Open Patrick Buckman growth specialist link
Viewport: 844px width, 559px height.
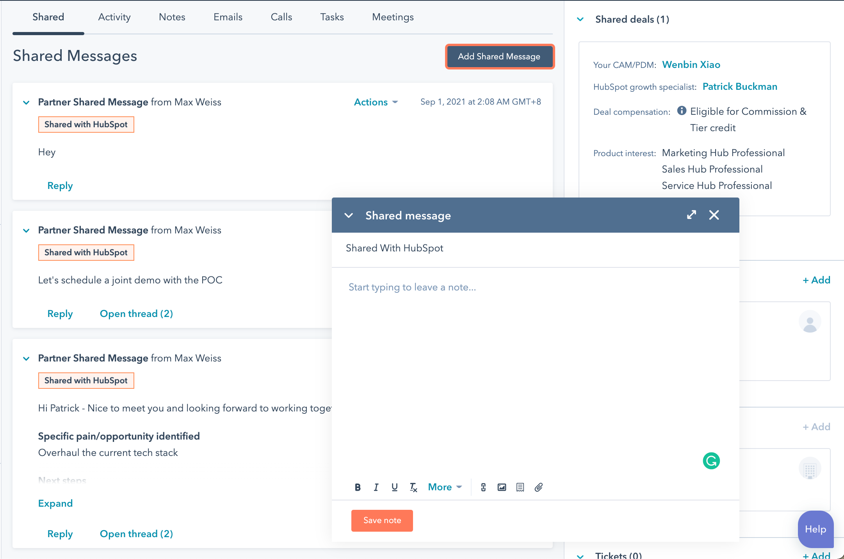pos(740,87)
